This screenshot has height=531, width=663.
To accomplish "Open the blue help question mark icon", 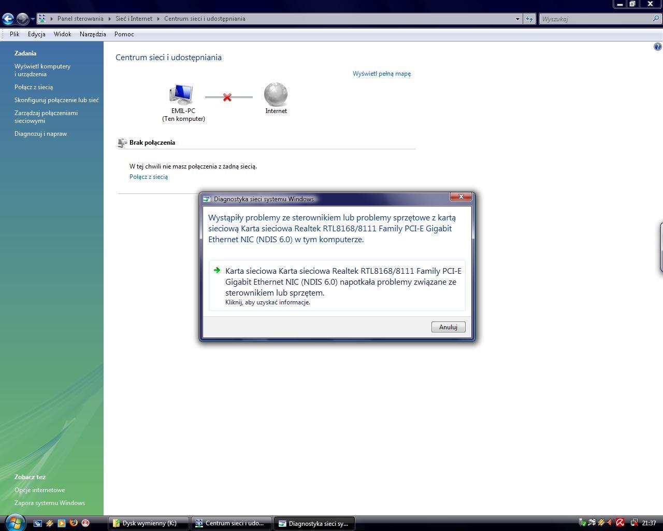I will click(x=658, y=47).
